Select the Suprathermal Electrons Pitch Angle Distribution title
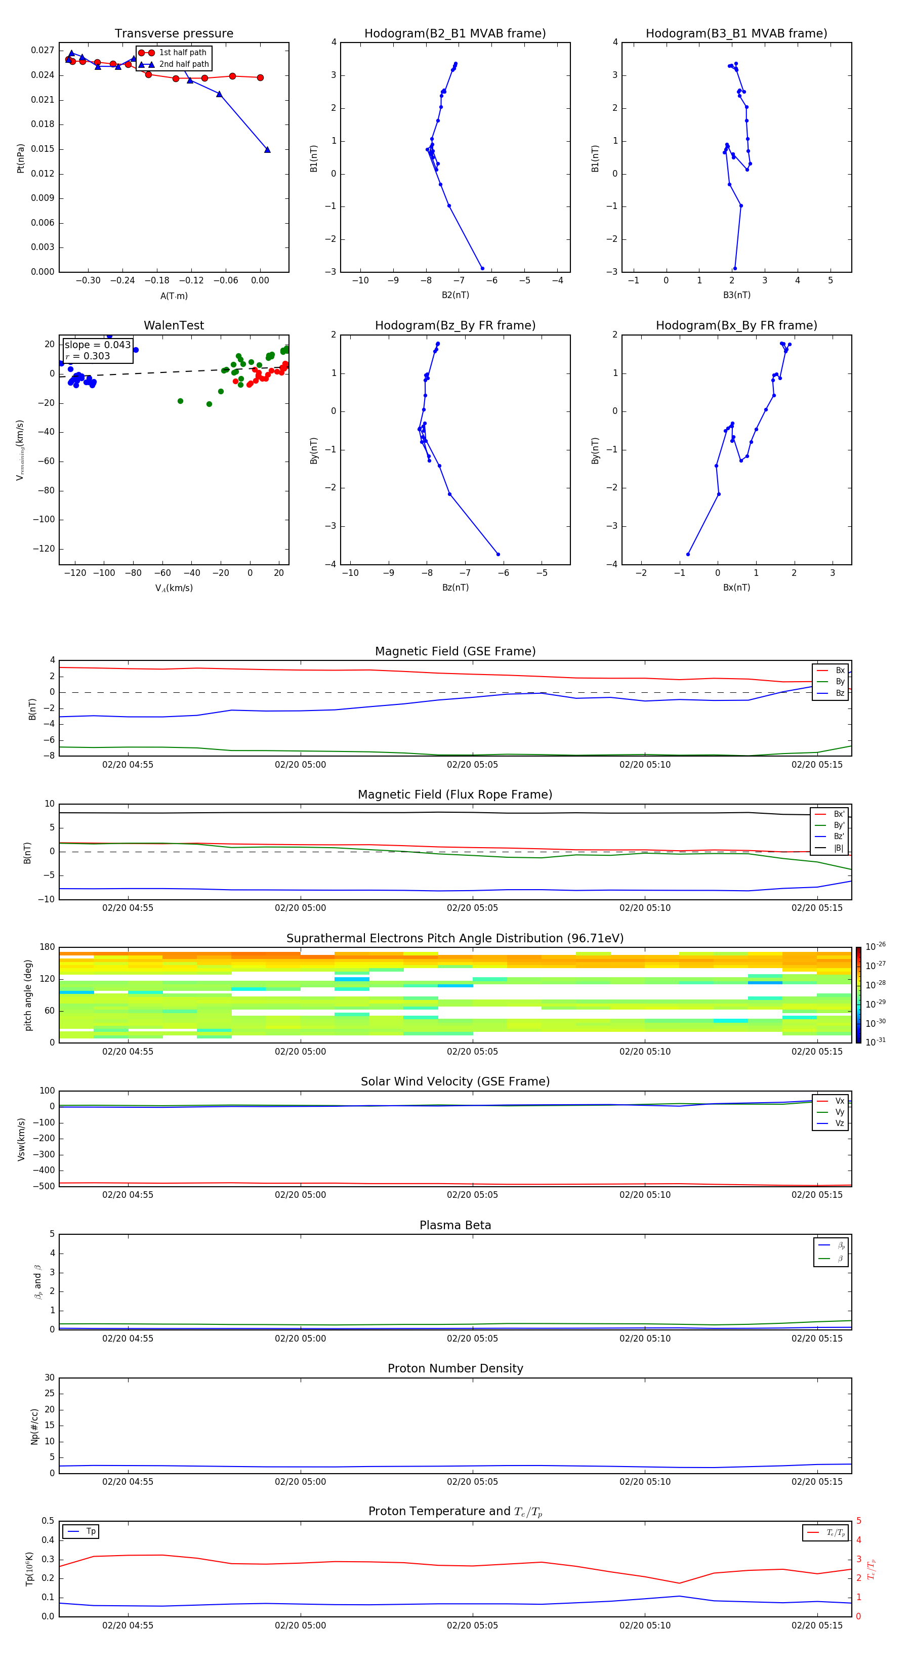This screenshot has height=1670, width=911. pyautogui.click(x=455, y=938)
